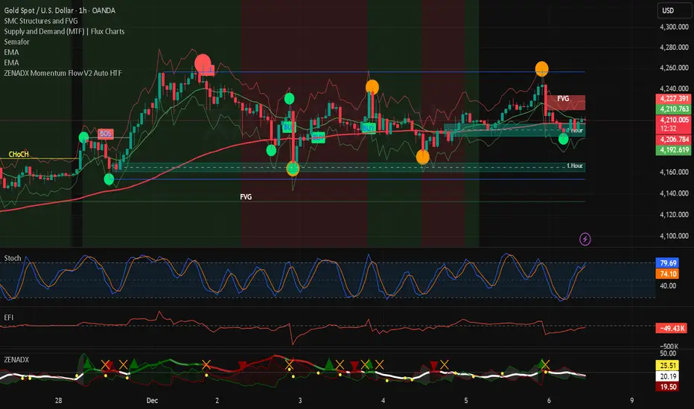This screenshot has height=409, width=694.
Task: Click the blue 79.69 Stoch value tag
Action: 667,263
